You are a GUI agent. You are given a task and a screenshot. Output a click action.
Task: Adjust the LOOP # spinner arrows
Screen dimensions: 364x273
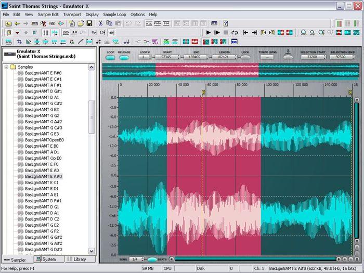pyautogui.click(x=150, y=57)
